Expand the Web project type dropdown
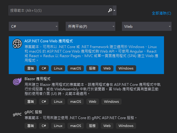Viewport: 177px width, 133px height. click(x=147, y=26)
